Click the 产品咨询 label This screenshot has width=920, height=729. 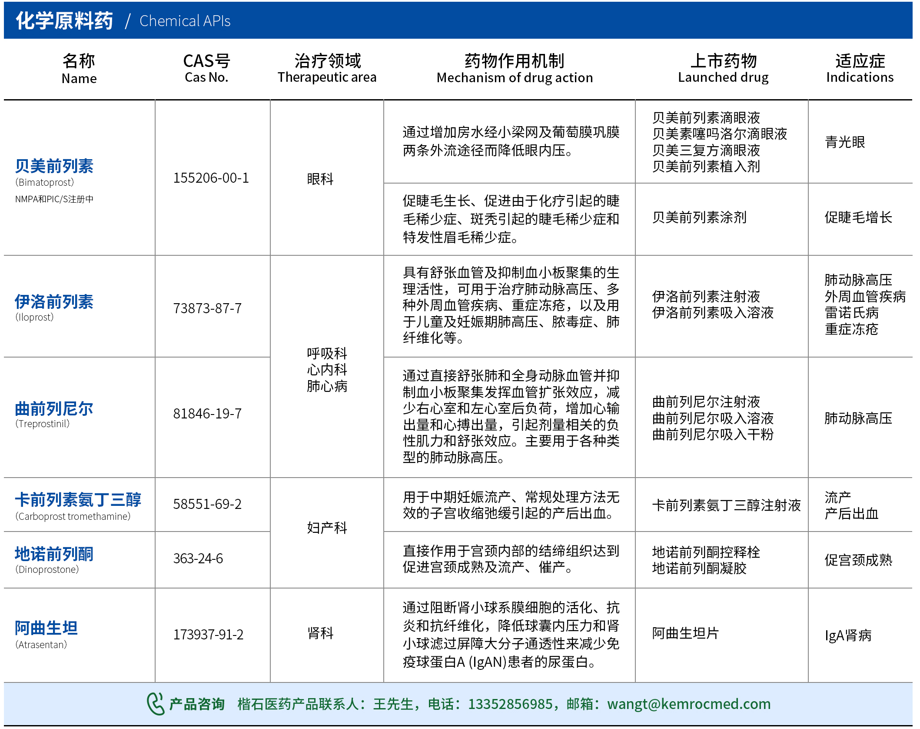(196, 704)
